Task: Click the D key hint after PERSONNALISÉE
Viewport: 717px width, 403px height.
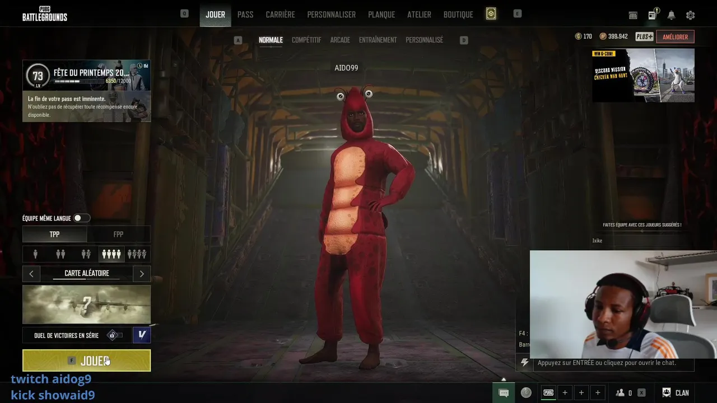Action: (x=464, y=40)
